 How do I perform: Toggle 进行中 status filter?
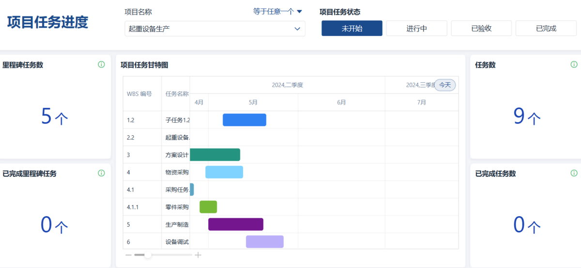(x=416, y=29)
